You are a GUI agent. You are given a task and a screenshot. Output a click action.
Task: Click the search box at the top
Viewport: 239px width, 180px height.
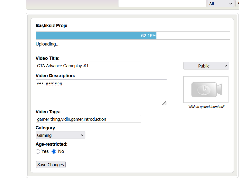click(x=162, y=4)
